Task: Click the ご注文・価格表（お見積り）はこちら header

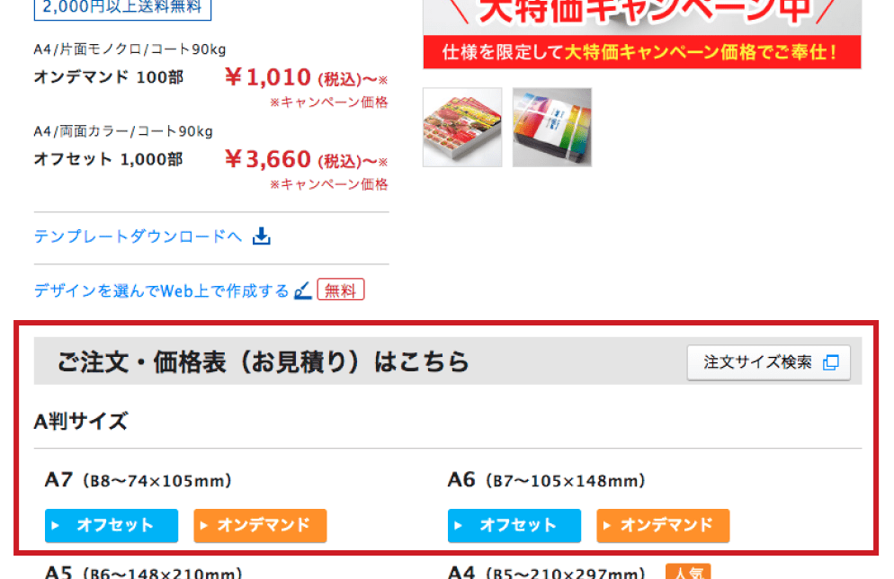Action: click(x=264, y=361)
